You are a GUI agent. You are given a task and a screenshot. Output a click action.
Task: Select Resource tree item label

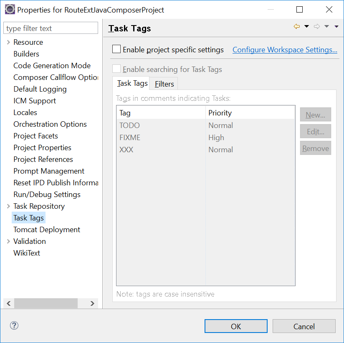pos(28,42)
